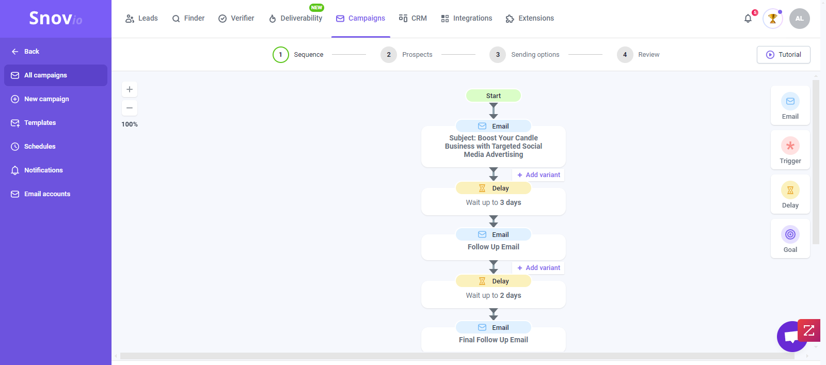Open the CRM menu item
The width and height of the screenshot is (826, 365).
tap(413, 19)
